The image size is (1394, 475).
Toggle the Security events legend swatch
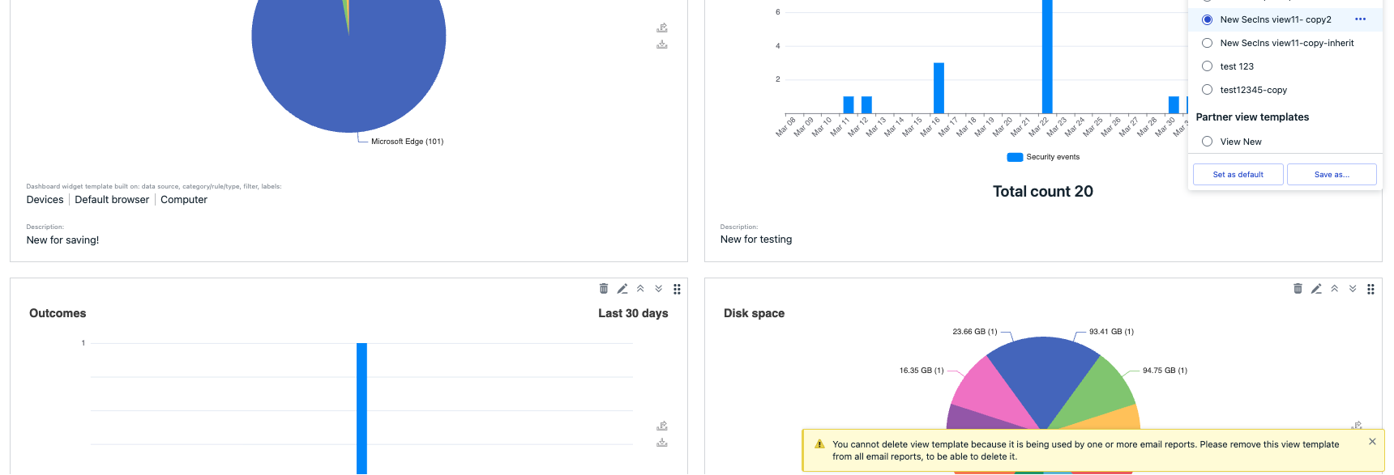click(1015, 157)
